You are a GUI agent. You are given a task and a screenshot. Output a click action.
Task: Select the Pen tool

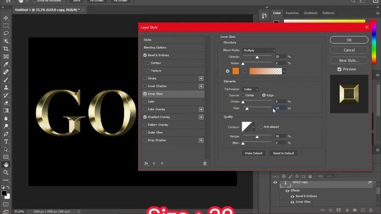(x=6, y=134)
